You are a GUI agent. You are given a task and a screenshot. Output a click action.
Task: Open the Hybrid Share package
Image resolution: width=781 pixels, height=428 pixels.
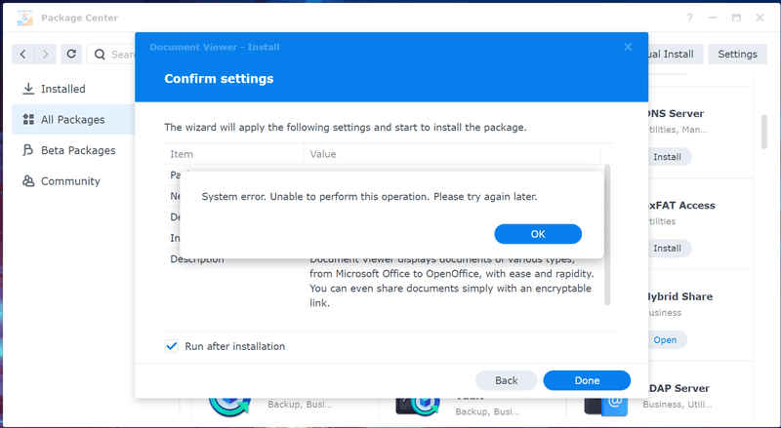pos(665,340)
